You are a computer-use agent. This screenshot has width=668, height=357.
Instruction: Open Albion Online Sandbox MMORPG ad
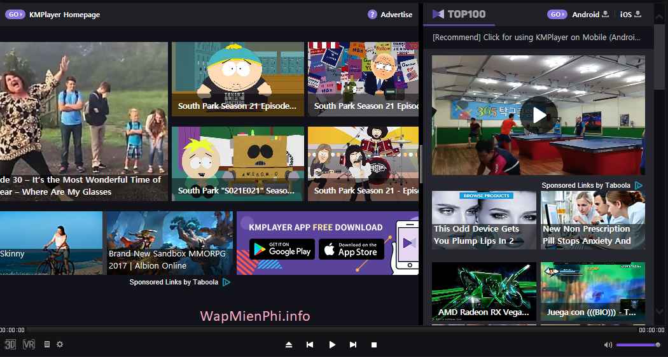tap(170, 243)
